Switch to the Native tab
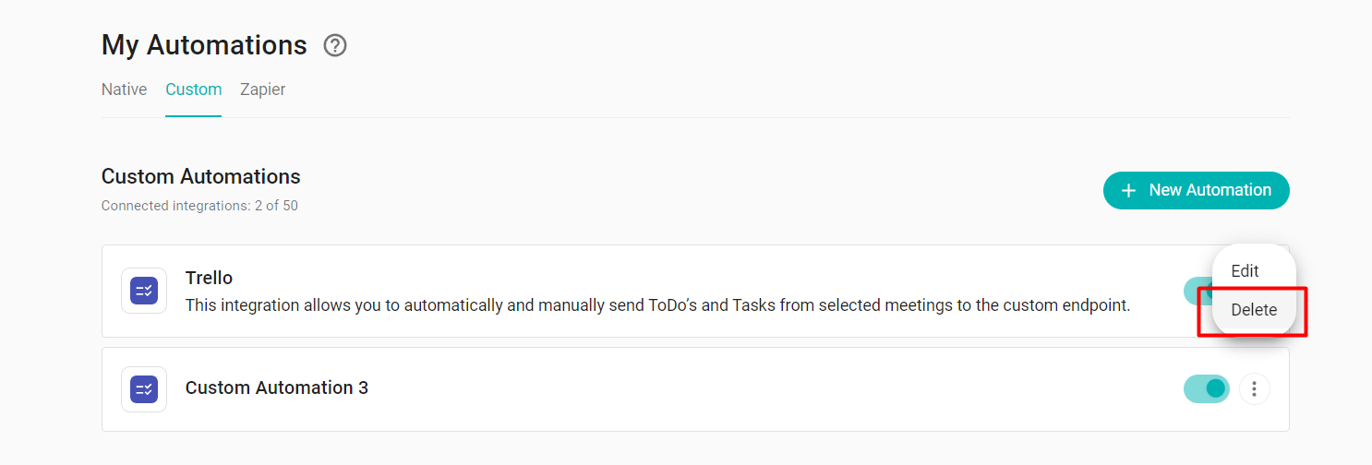The image size is (1372, 465). click(x=124, y=89)
